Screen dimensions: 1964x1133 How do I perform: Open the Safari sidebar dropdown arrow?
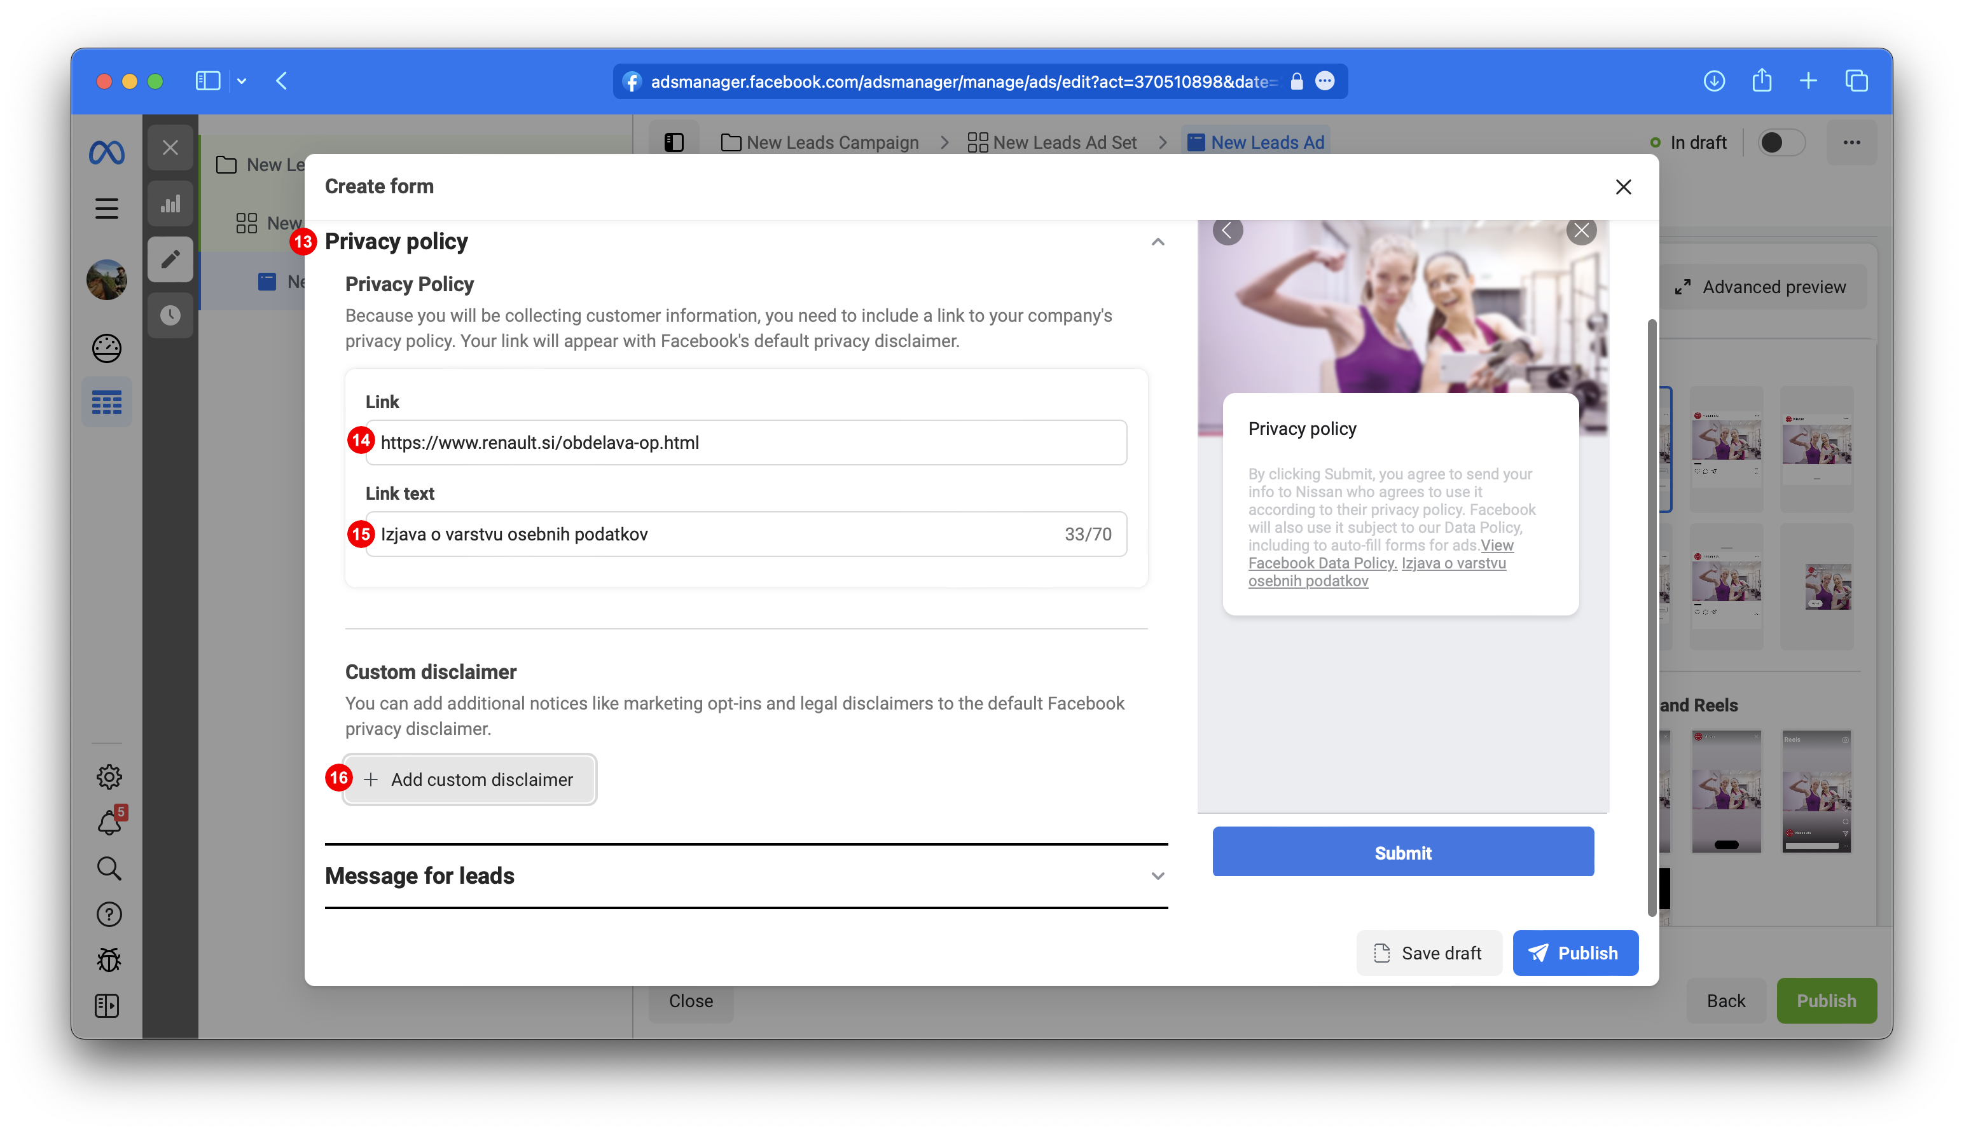point(242,82)
